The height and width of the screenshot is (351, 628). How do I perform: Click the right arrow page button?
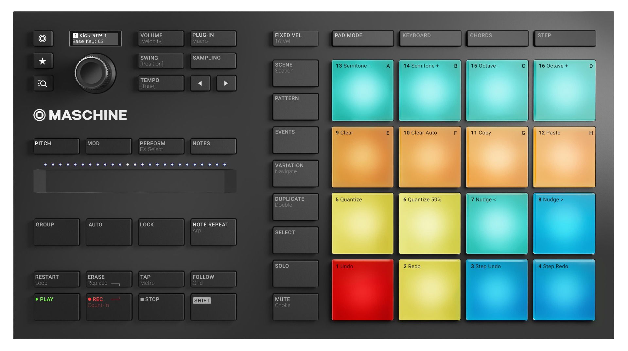click(x=226, y=83)
